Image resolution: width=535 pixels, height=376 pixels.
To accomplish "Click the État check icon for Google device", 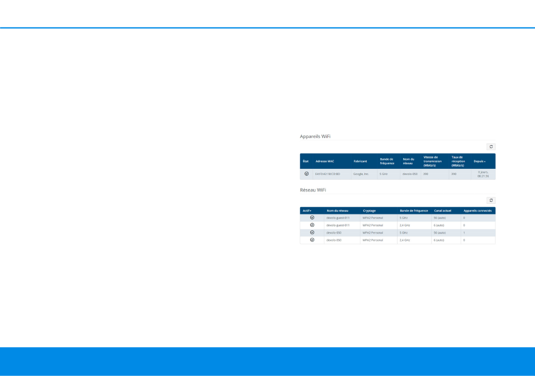I will tap(306, 174).
